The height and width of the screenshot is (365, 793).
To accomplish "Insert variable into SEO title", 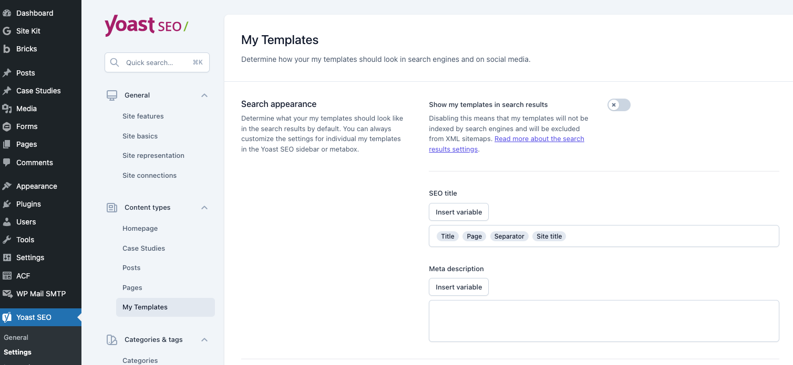I will (x=459, y=212).
